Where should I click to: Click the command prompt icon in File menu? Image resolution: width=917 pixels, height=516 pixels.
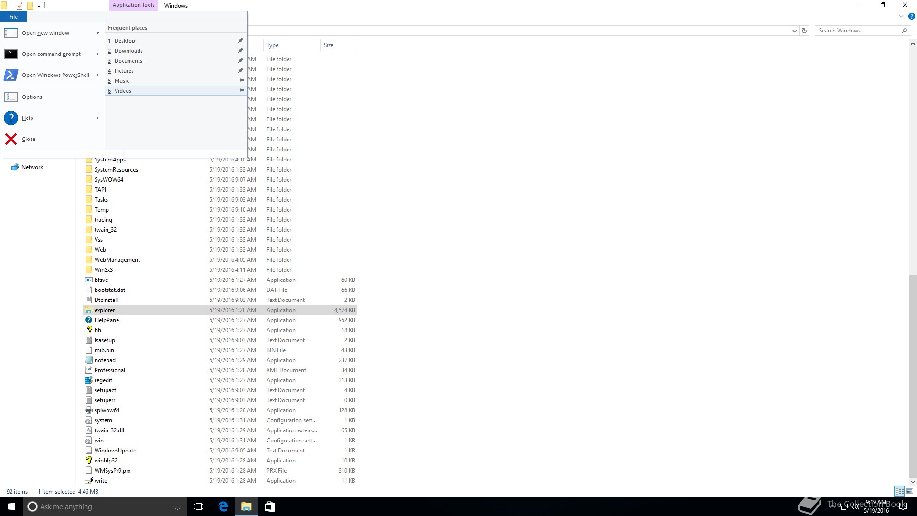tap(11, 54)
